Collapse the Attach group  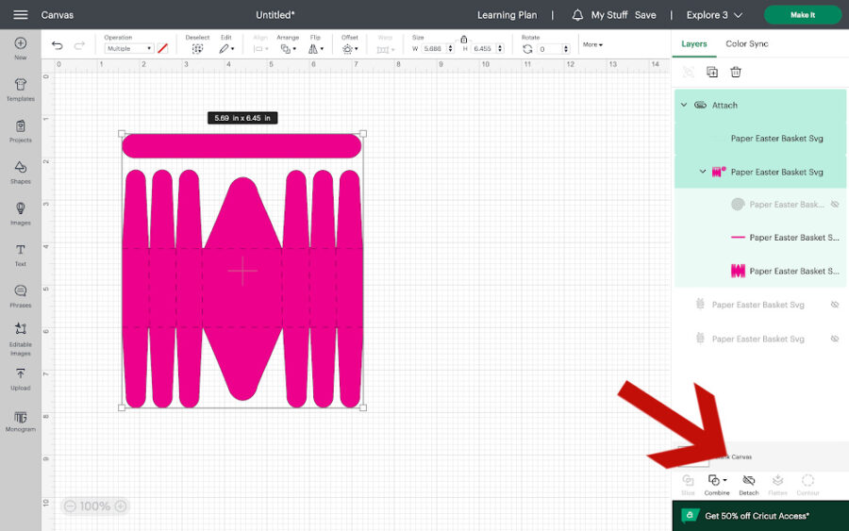coord(684,105)
